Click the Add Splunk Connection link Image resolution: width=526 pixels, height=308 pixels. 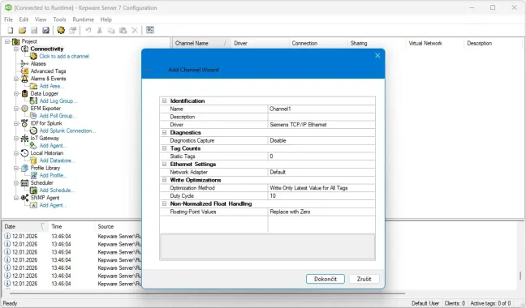67,130
